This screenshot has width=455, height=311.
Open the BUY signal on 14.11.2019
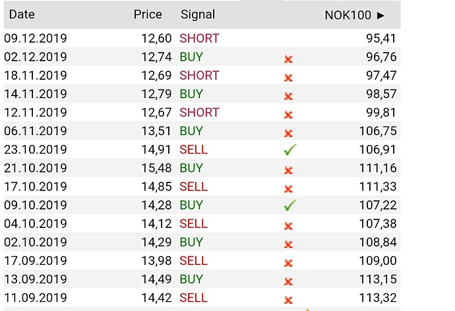coord(191,94)
